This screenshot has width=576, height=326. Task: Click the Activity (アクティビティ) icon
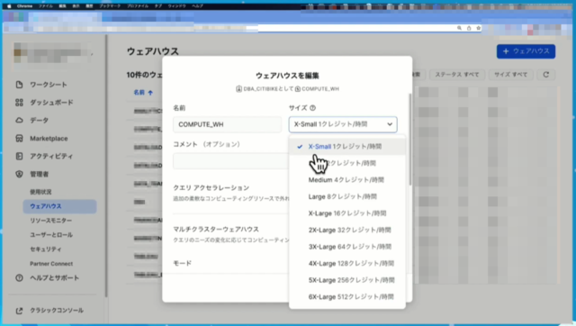pyautogui.click(x=19, y=156)
